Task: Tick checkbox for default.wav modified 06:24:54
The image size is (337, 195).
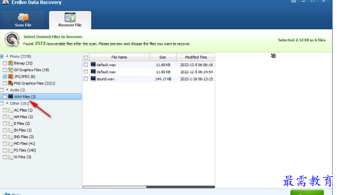Action: (86, 72)
